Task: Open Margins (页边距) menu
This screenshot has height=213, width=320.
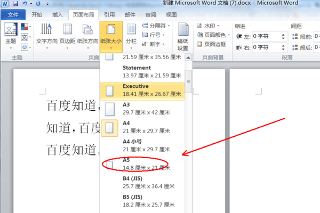Action: 67,36
